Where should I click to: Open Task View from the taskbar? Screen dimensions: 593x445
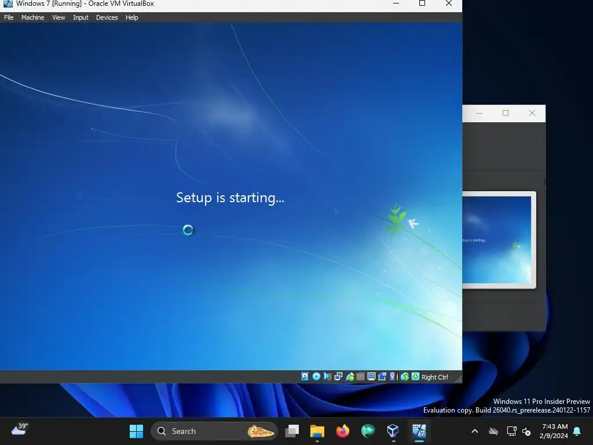coord(292,431)
